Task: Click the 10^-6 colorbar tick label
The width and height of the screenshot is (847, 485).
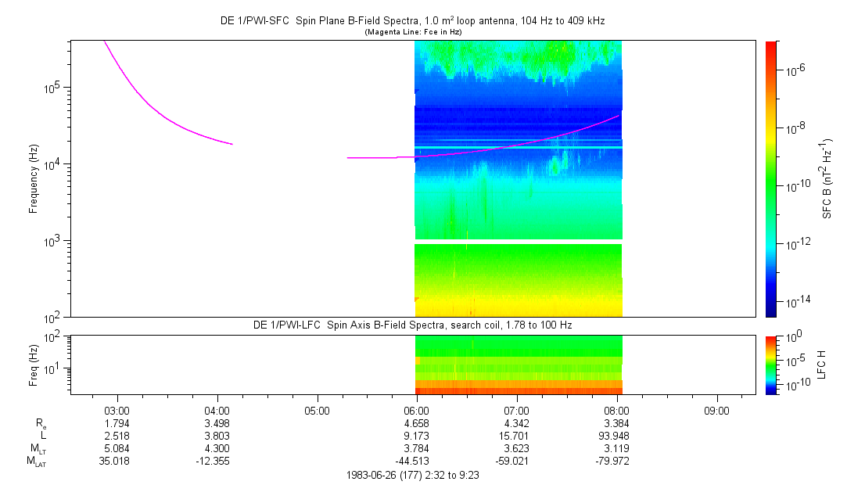Action: point(795,69)
